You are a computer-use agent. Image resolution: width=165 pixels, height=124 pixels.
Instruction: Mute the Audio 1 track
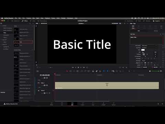pyautogui.click(x=49, y=93)
